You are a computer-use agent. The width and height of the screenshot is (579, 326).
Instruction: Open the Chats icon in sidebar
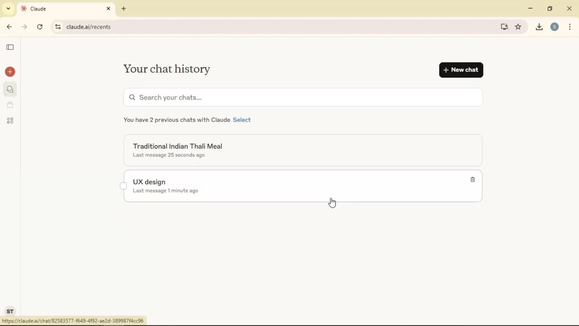(x=10, y=89)
